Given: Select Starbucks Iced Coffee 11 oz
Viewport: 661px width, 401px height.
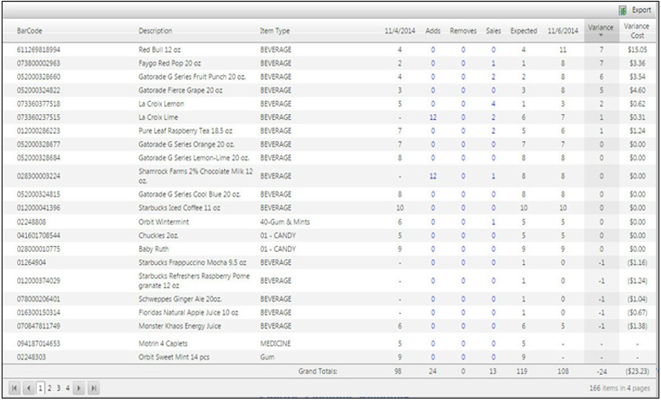Looking at the screenshot, I should [x=179, y=208].
